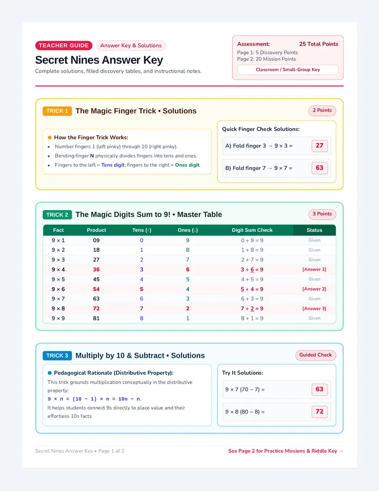Click the [Answer 1] status cell

click(314, 269)
